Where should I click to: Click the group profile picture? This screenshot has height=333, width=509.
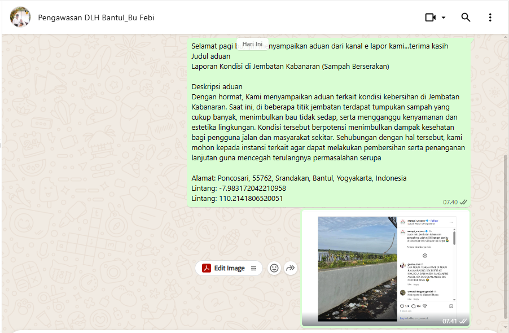[x=20, y=17]
